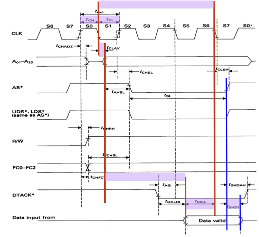Click the tCHSL timing label
This screenshot has width=259, height=237.
(x=146, y=72)
